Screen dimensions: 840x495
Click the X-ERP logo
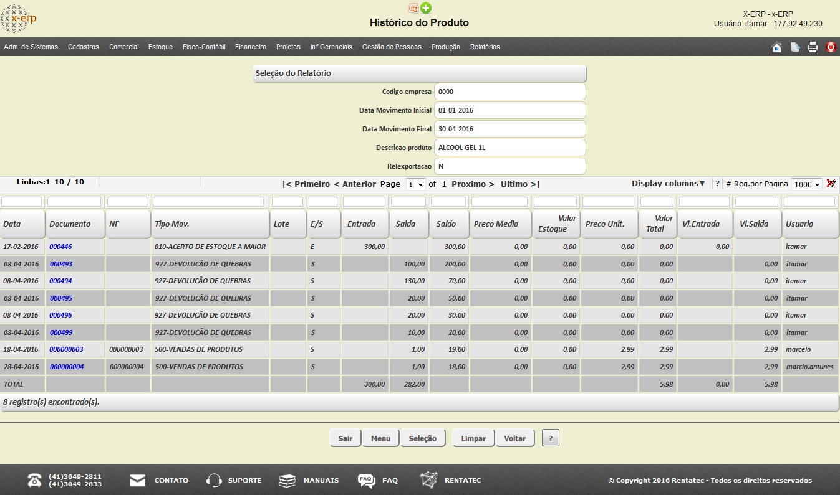[x=19, y=19]
